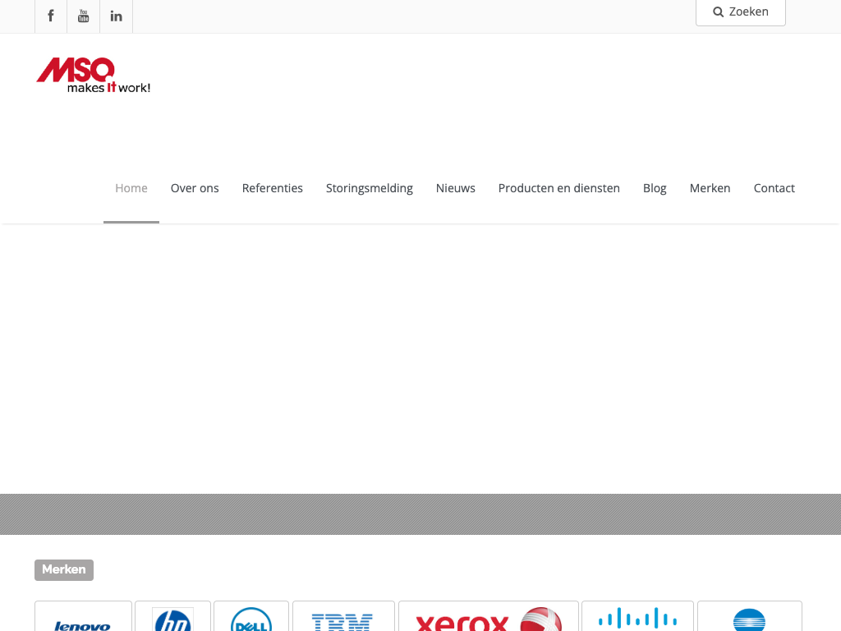Go to the Home menu item
Viewport: 841px width, 631px height.
coord(131,188)
